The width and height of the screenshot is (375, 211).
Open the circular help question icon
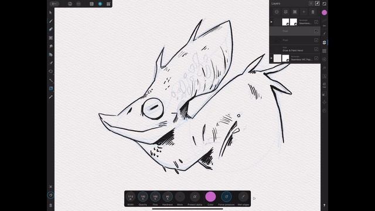pos(50,195)
